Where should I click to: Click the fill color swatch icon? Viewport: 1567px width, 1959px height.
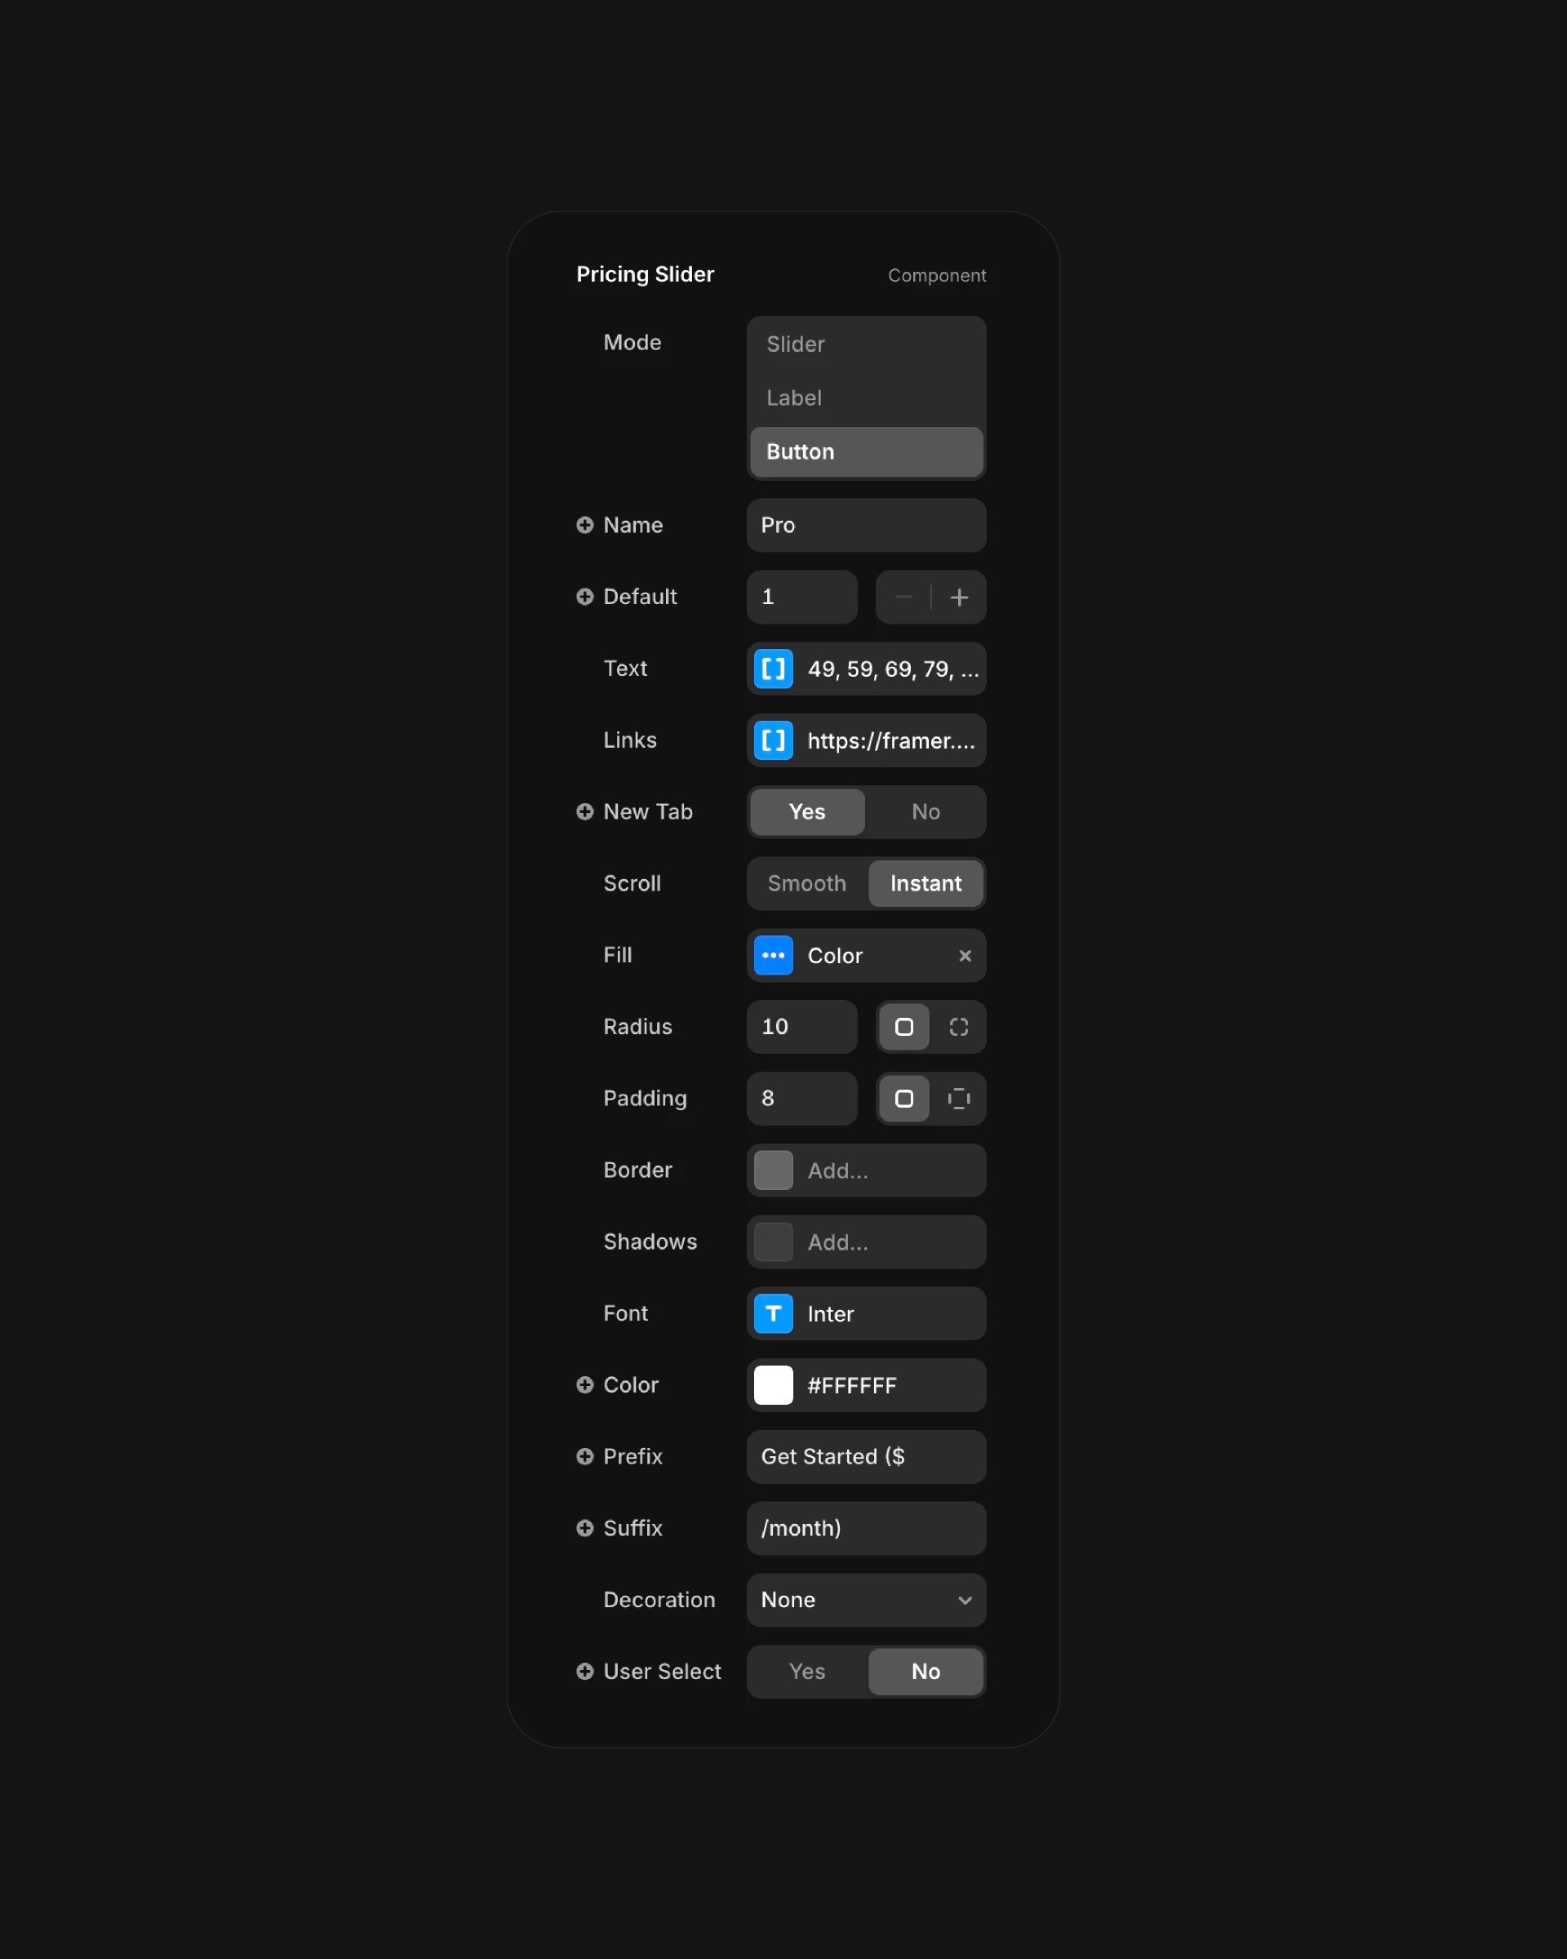pos(774,955)
